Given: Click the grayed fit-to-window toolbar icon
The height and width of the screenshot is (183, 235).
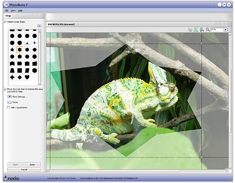Looking at the screenshot, I should (190, 30).
